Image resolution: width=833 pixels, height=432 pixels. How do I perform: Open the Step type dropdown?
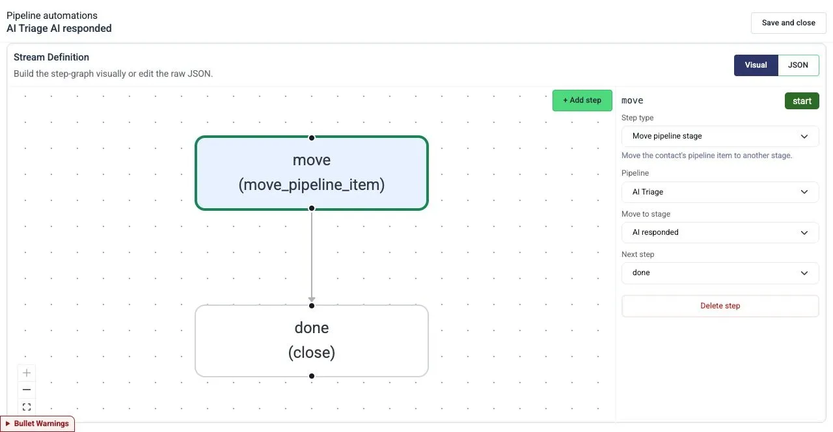pos(720,136)
